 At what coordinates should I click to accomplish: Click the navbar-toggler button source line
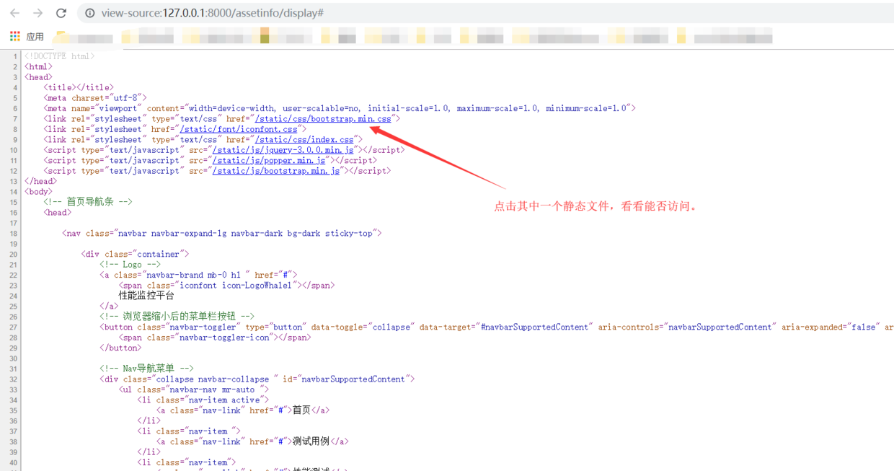click(497, 327)
